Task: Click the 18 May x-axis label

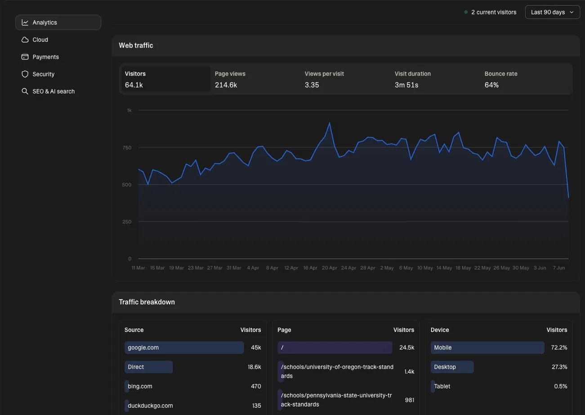Action: [463, 268]
